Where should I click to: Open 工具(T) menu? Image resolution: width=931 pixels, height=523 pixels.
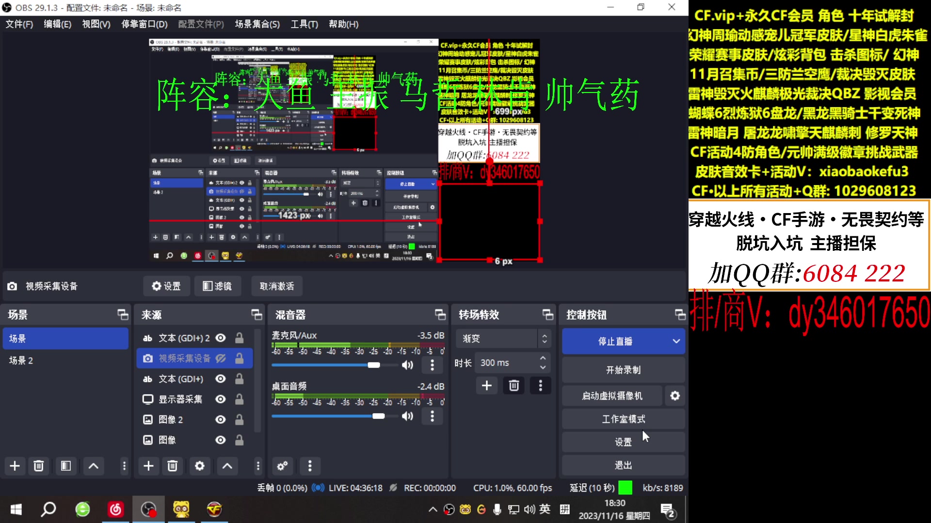[304, 24]
